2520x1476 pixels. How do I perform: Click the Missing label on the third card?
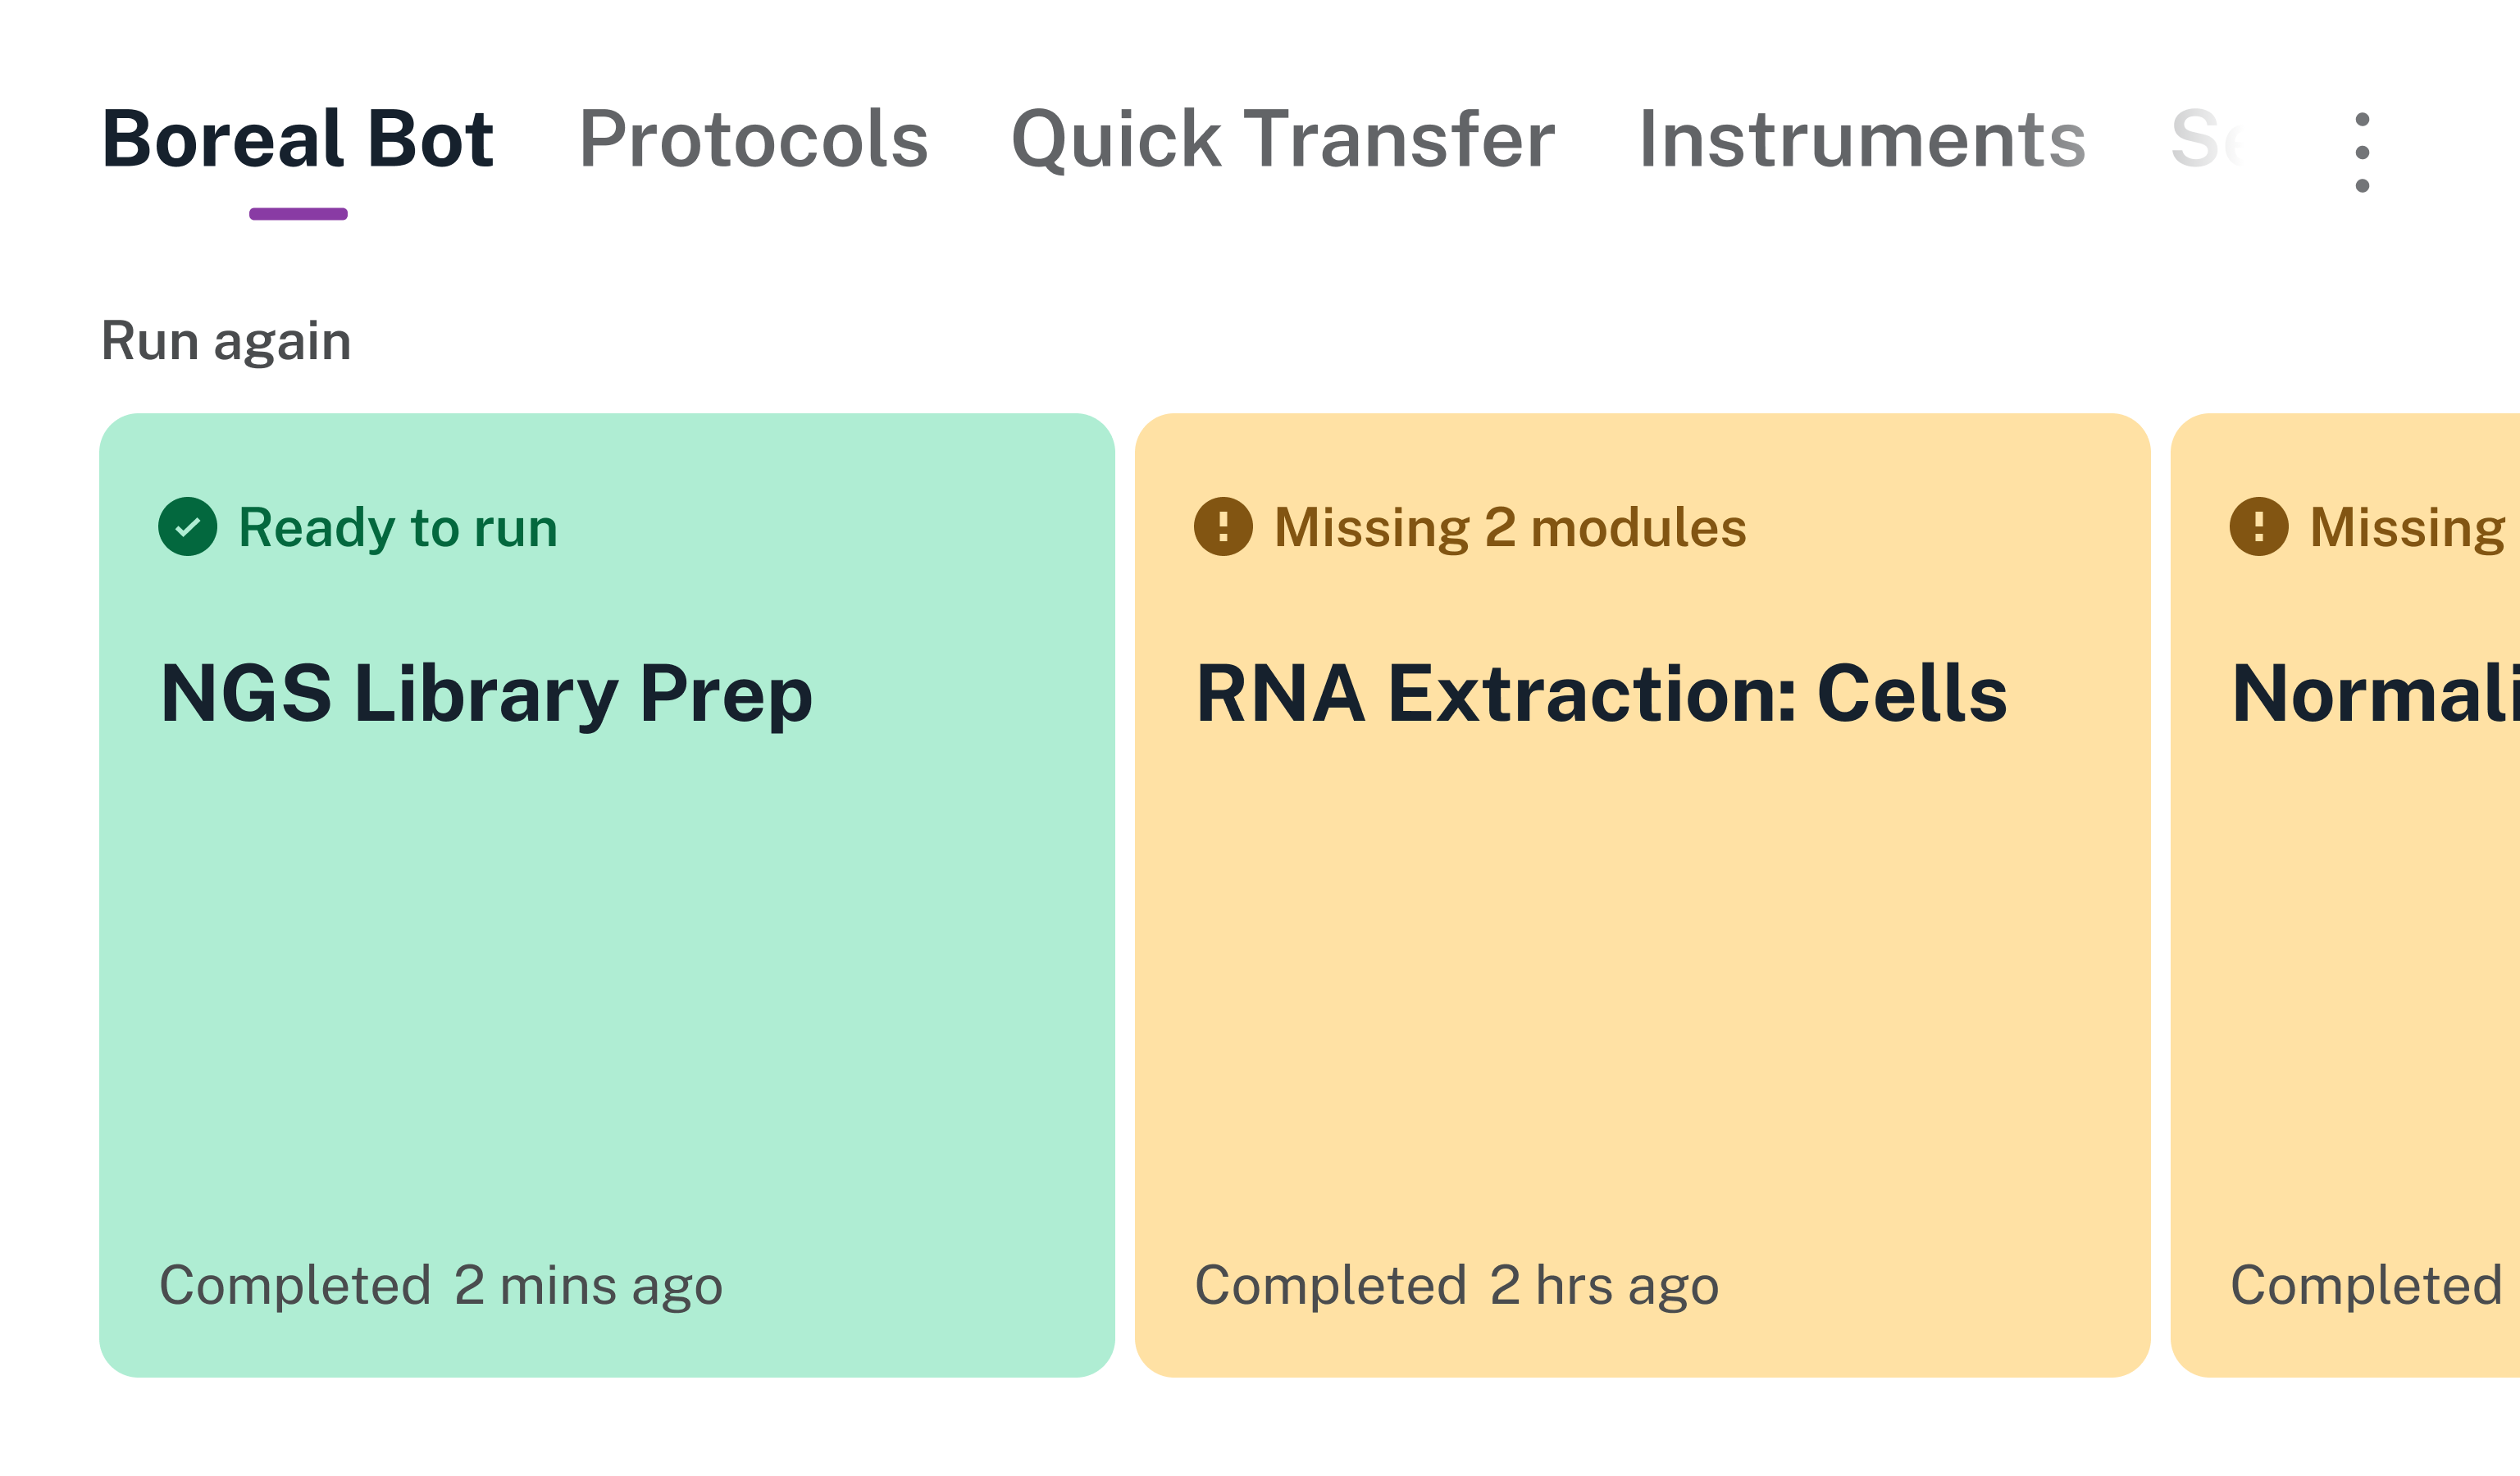[x=2408, y=527]
